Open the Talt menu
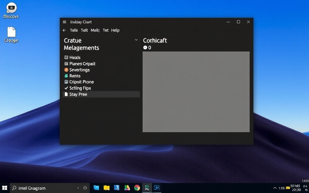Image resolution: width=309 pixels, height=193 pixels. tap(84, 30)
